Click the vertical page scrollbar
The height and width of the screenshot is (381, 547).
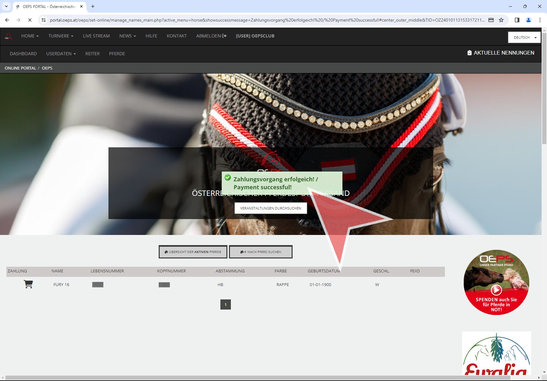(544, 89)
